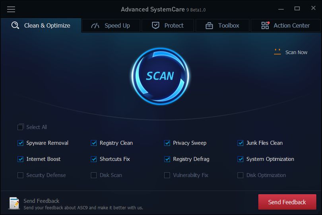The width and height of the screenshot is (322, 215).
Task: Disable Registry Defrag checkbox
Action: (167, 159)
